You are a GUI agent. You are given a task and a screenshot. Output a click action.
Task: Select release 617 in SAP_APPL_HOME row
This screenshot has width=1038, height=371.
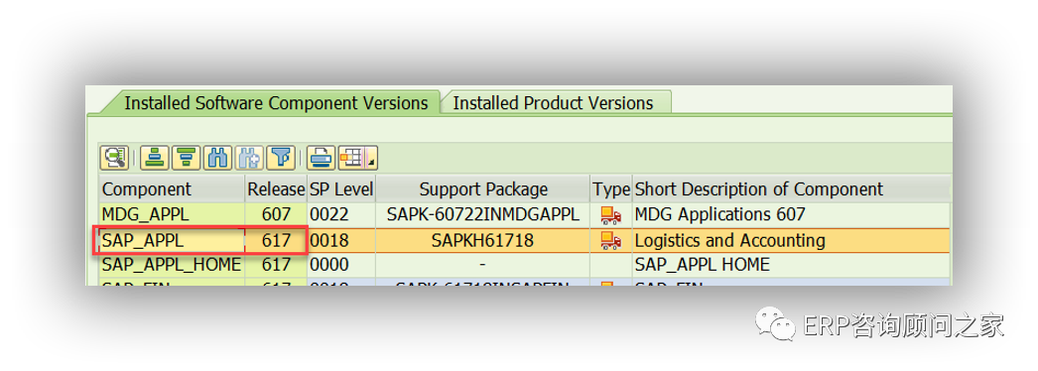click(x=276, y=265)
